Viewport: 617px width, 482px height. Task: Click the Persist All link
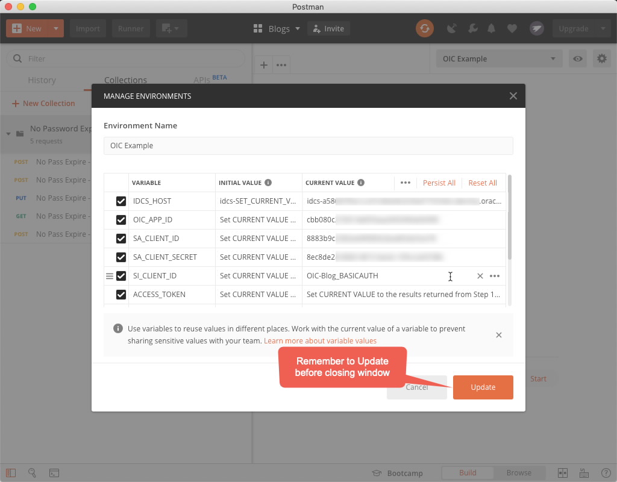click(x=439, y=183)
